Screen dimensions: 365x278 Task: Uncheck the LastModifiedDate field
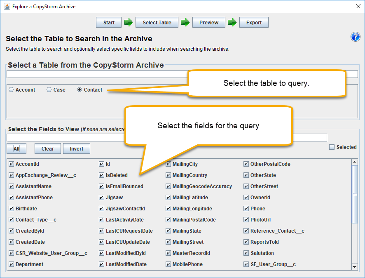101,264
